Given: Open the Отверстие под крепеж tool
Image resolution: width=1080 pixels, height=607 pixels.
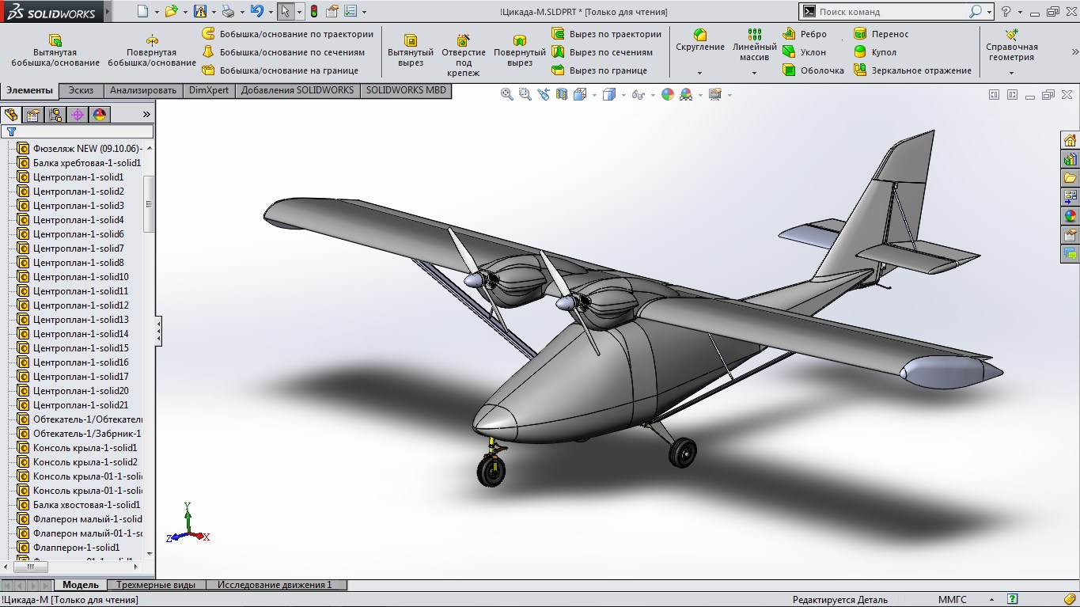Looking at the screenshot, I should (x=464, y=55).
